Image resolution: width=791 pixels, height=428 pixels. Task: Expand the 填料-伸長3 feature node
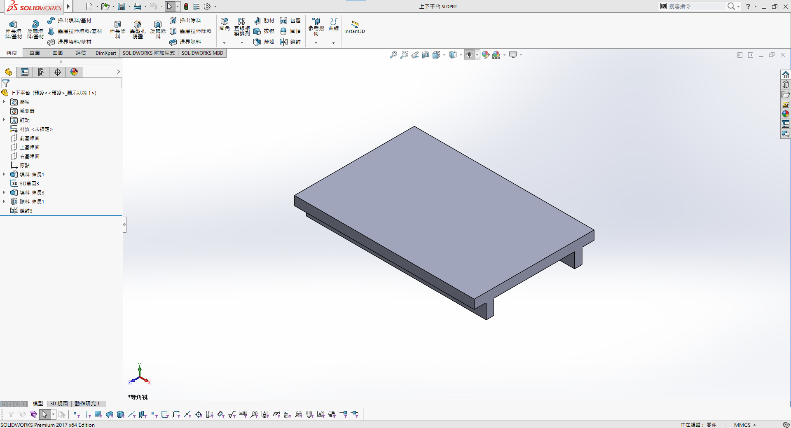[4, 192]
